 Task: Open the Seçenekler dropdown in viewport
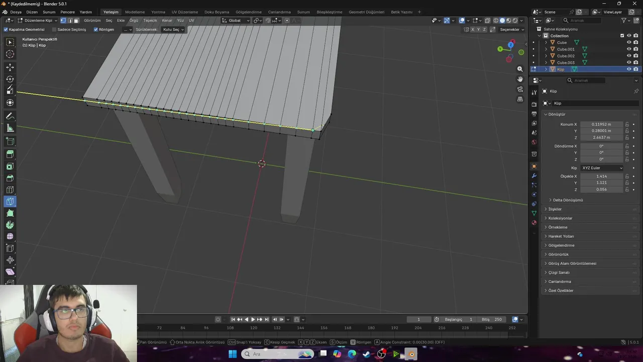coord(511,30)
